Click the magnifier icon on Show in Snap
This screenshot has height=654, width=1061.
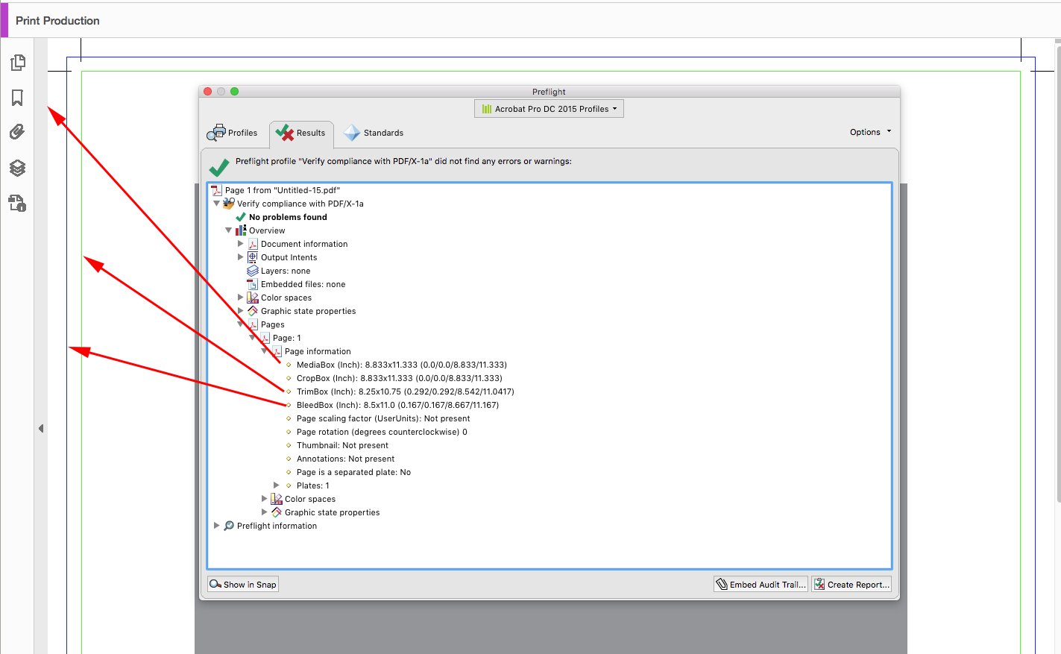pyautogui.click(x=217, y=584)
